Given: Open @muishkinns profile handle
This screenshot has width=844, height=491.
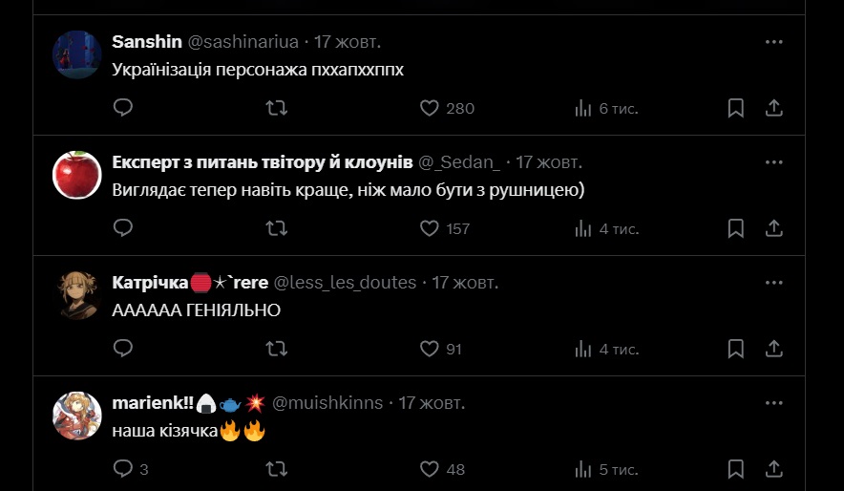Looking at the screenshot, I should (327, 403).
